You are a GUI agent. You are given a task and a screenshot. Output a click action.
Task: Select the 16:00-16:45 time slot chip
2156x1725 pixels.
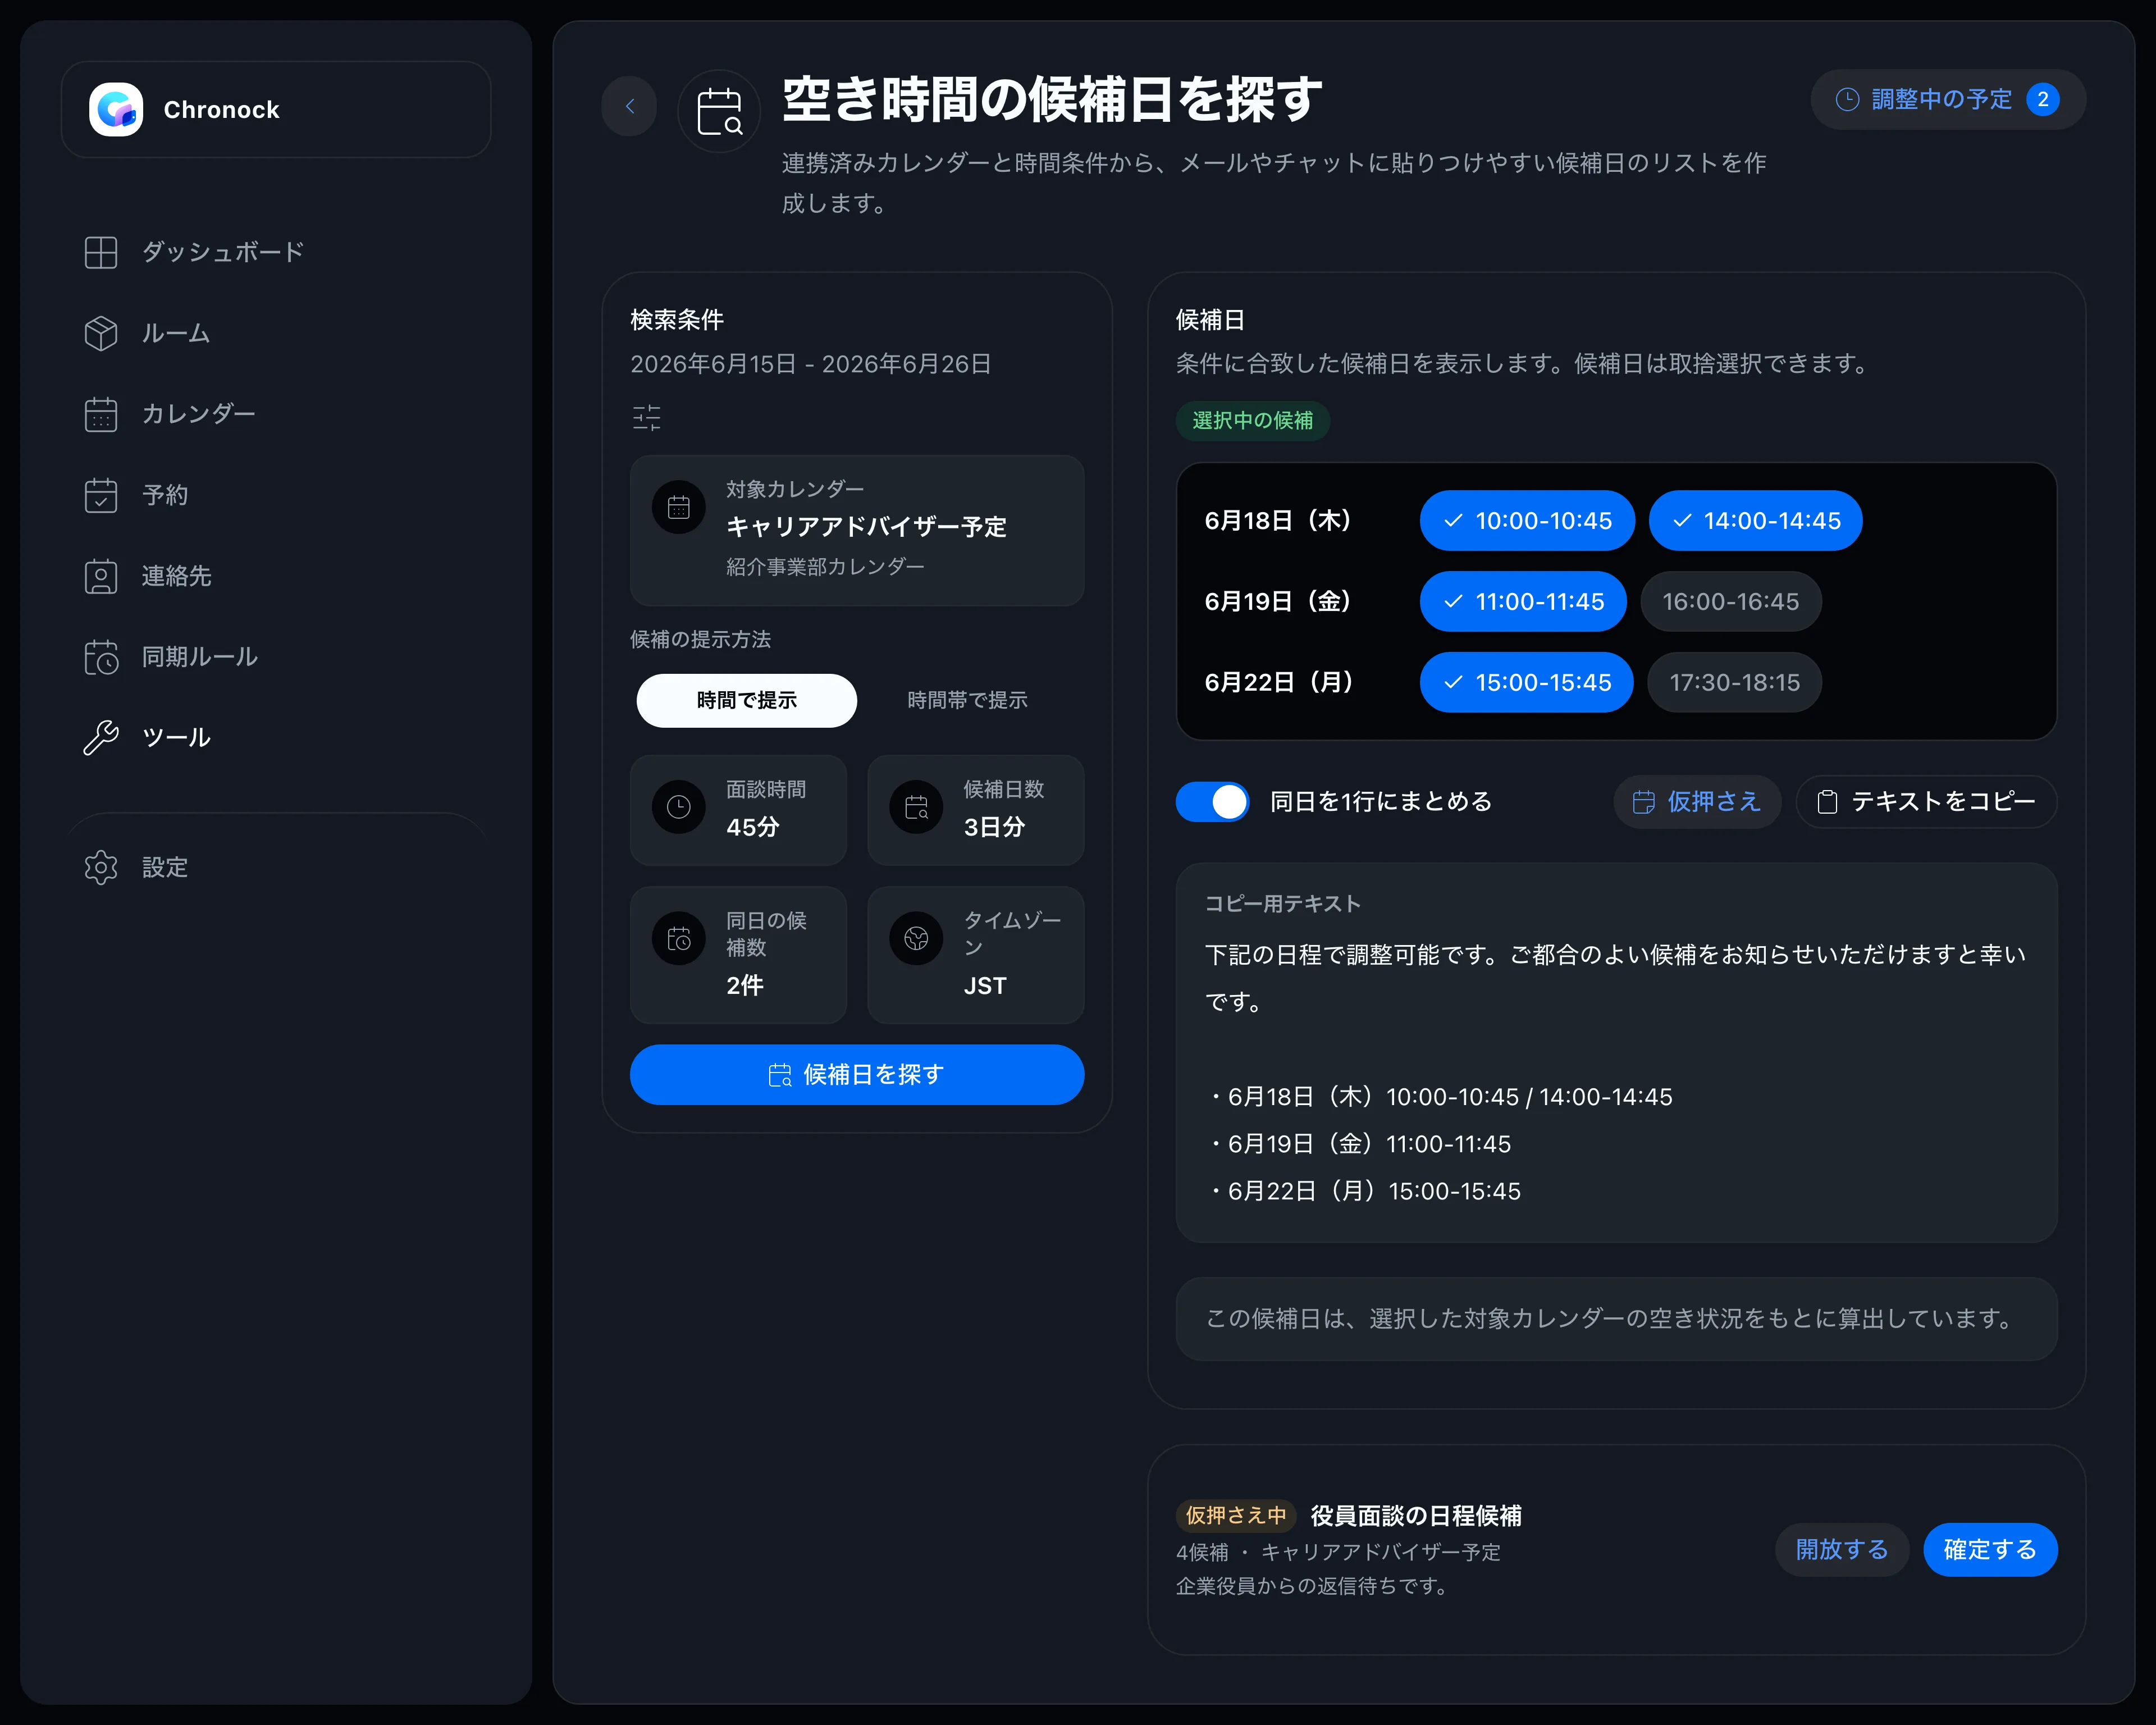point(1730,601)
